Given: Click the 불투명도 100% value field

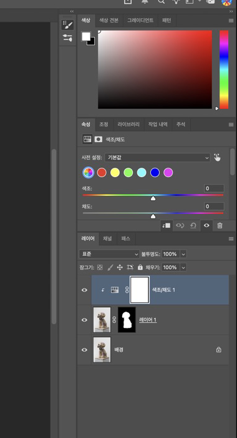Looking at the screenshot, I should click(171, 254).
